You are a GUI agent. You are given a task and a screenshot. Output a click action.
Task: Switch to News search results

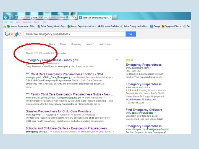[52, 44]
